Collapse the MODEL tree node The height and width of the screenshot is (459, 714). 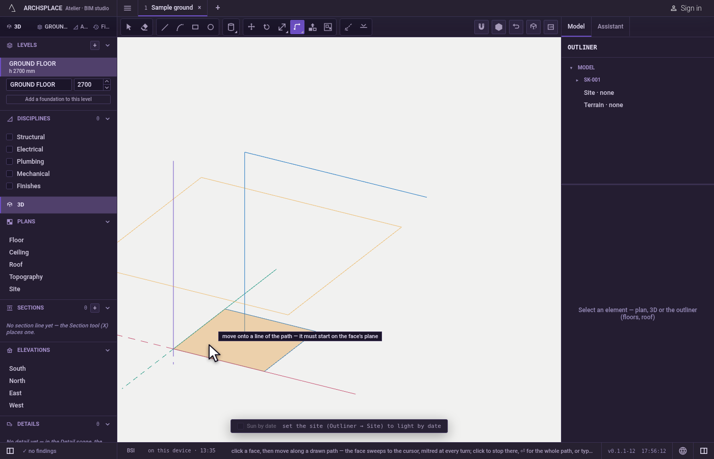[571, 68]
